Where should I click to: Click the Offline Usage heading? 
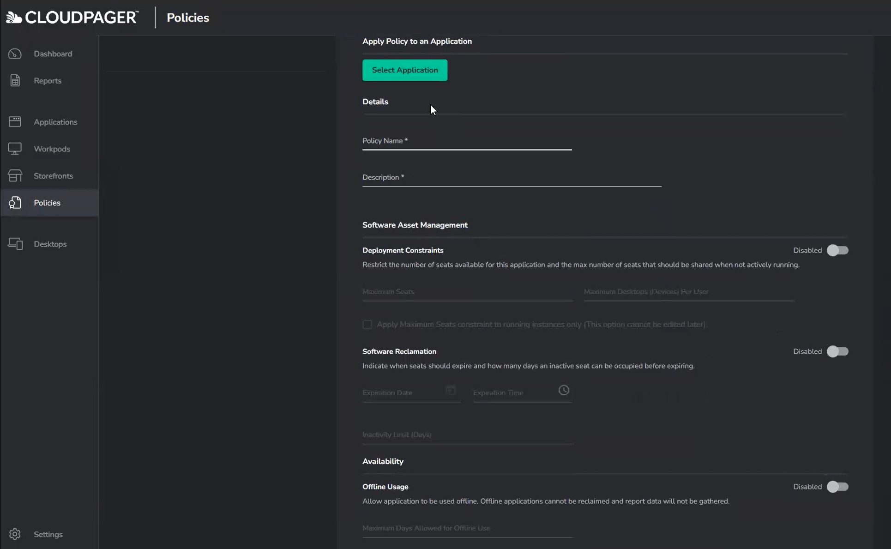click(385, 487)
